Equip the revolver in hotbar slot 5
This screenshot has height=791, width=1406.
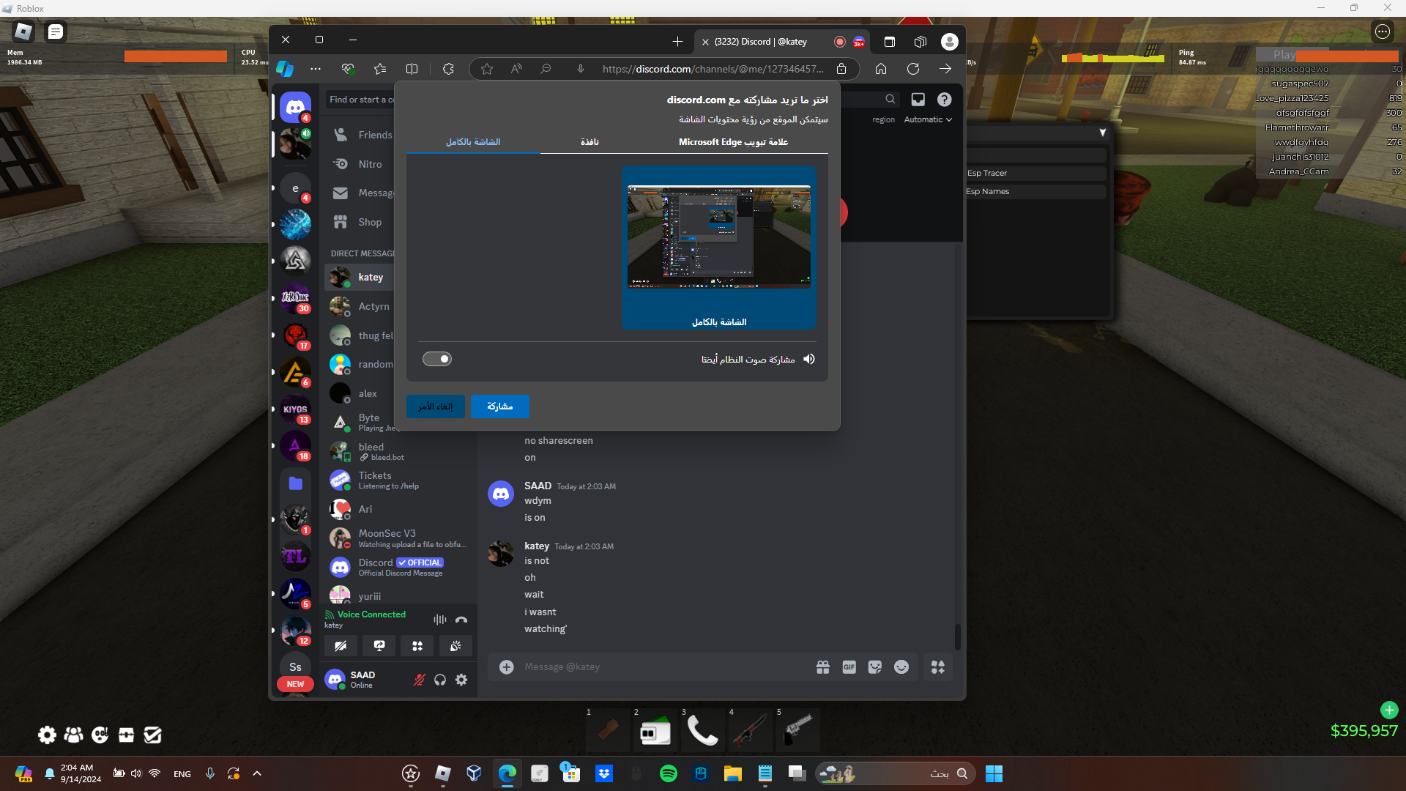(798, 730)
